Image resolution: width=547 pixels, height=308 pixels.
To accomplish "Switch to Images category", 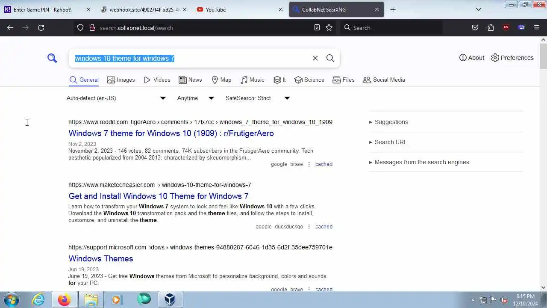I will coord(121,80).
